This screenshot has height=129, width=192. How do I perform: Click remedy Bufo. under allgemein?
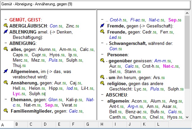155,112
